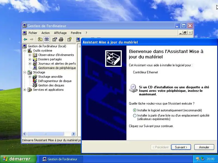Click the Dossiers partagés folder icon

coord(35,59)
